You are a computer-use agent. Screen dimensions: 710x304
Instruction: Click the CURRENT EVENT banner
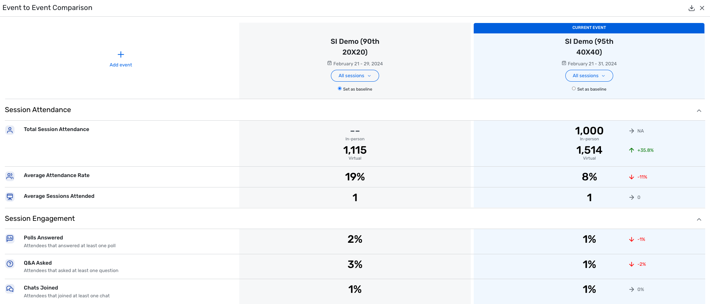[x=589, y=28]
